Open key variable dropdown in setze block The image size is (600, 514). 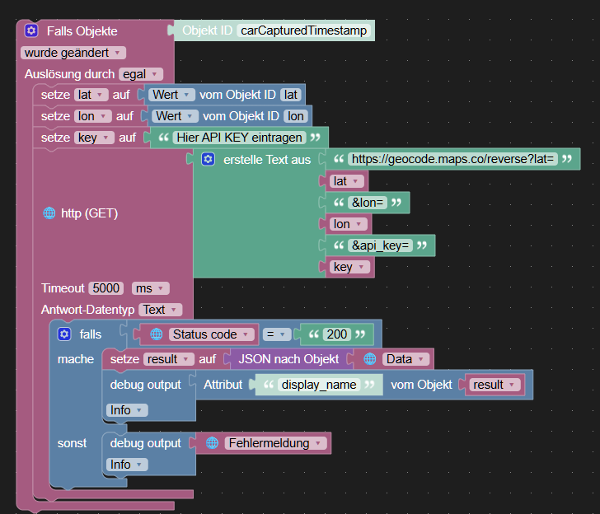[94, 138]
